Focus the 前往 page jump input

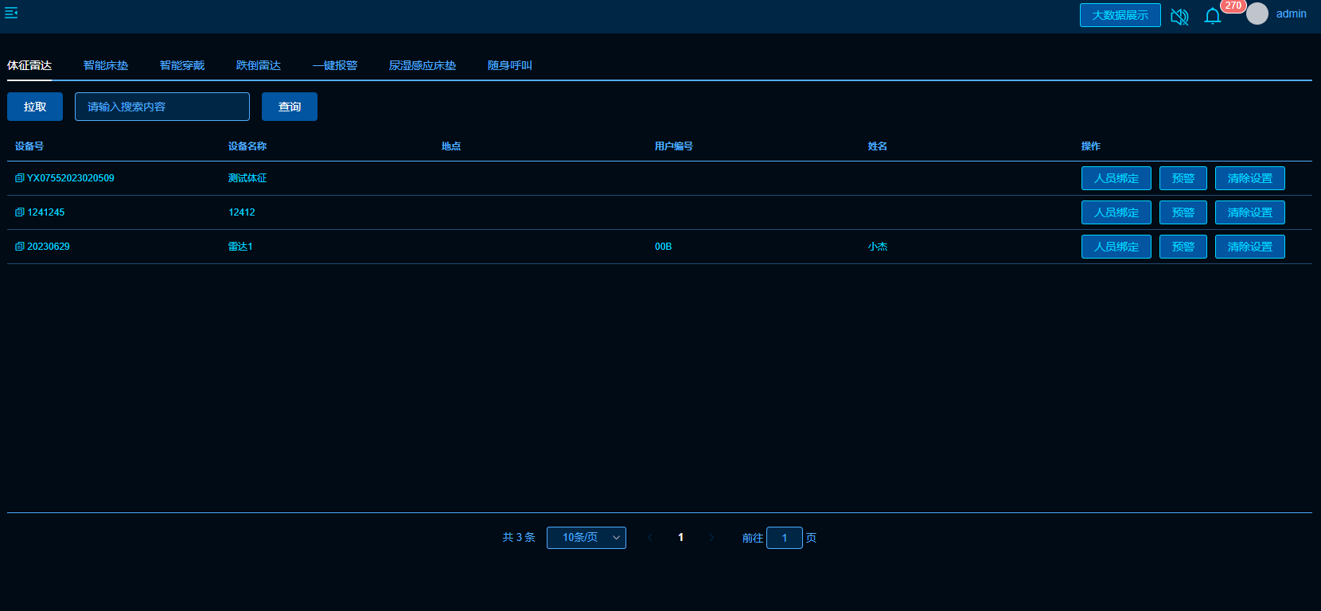click(x=785, y=538)
